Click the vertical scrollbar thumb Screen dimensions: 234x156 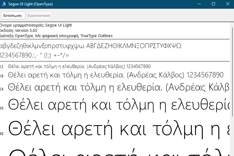(232, 72)
